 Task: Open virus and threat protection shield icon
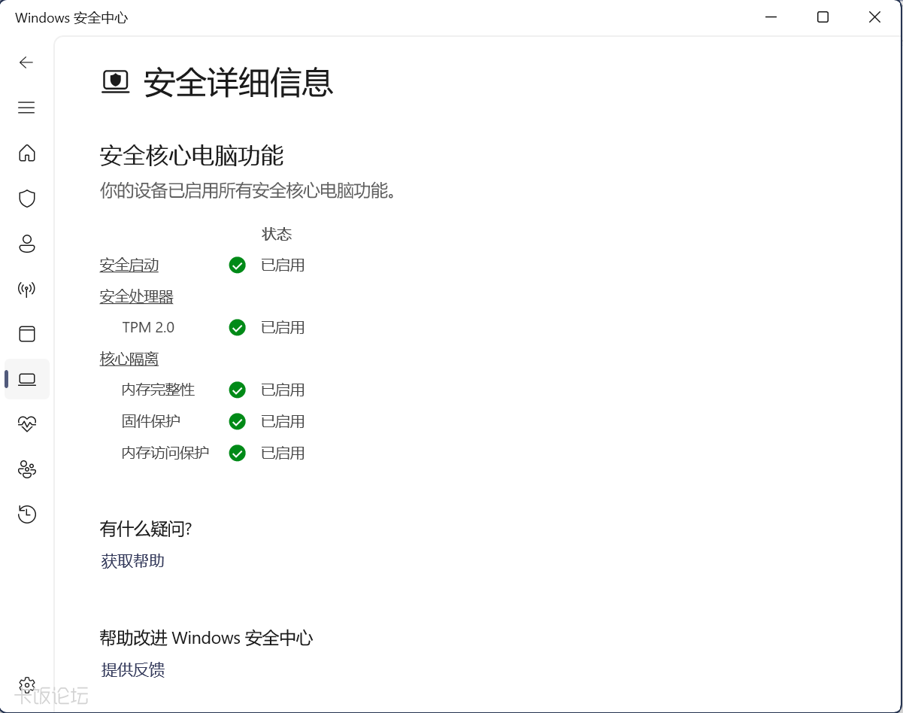pyautogui.click(x=26, y=199)
